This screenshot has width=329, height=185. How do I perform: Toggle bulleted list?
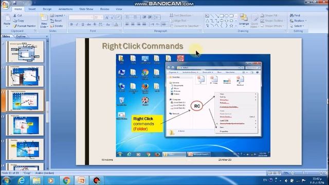click(128, 17)
